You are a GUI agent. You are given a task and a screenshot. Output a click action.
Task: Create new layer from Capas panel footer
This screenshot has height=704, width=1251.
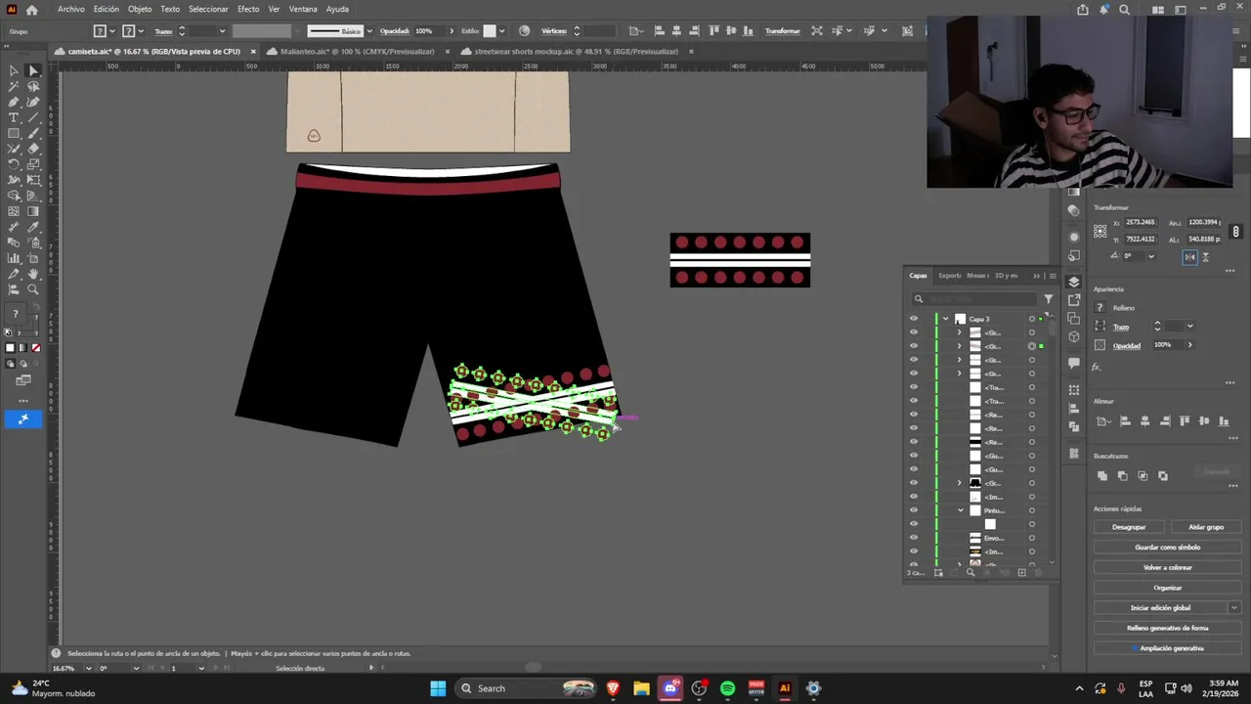[x=1021, y=573]
